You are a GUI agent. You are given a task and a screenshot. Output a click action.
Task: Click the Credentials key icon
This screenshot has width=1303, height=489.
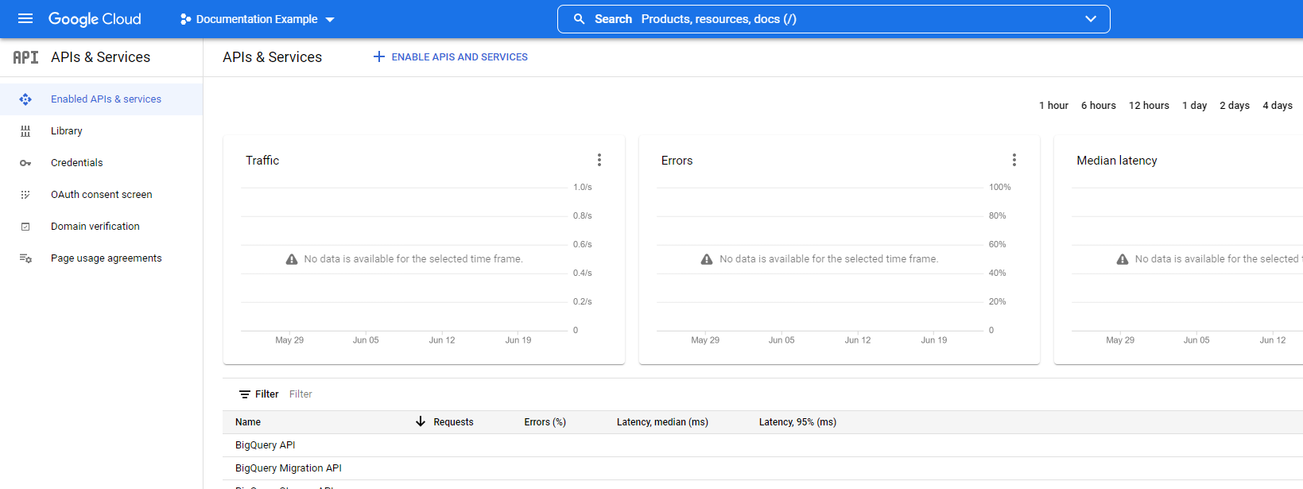point(25,163)
